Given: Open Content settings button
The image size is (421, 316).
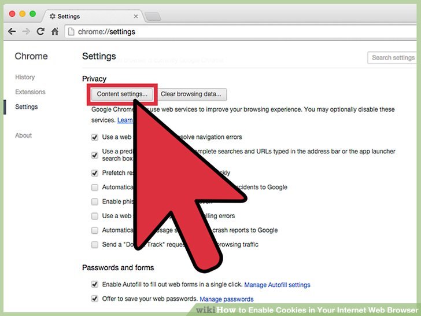Looking at the screenshot, I should tap(122, 94).
